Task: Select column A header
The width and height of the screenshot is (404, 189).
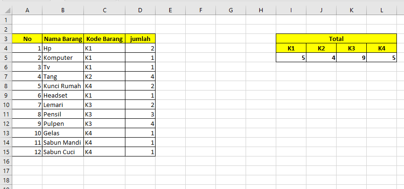Action: [27, 9]
